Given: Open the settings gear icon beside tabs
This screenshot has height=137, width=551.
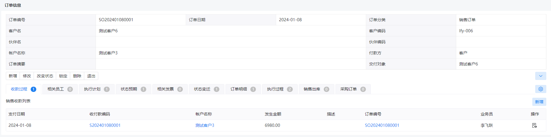Looking at the screenshot, I should 540,89.
